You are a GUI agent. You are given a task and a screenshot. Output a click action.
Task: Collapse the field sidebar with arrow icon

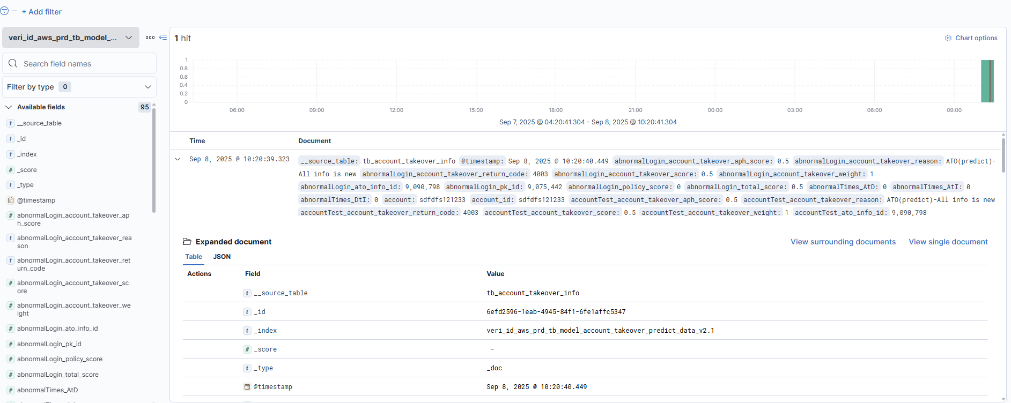point(163,38)
